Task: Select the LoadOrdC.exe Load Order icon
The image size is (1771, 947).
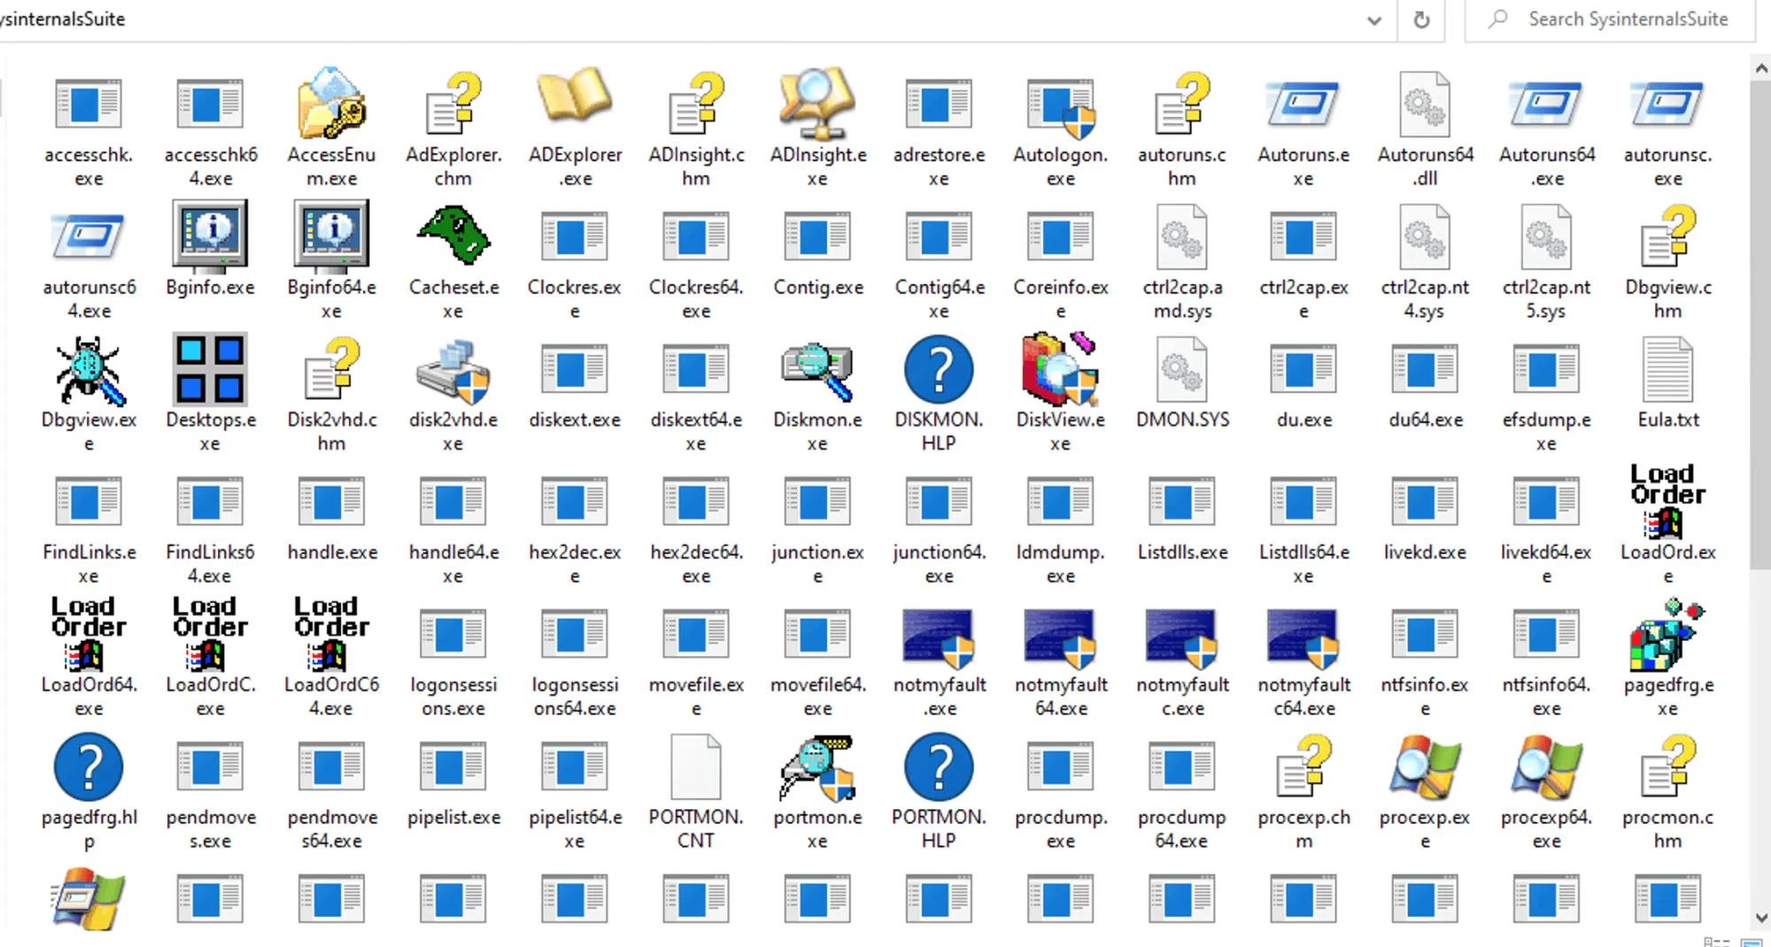Action: coord(210,634)
